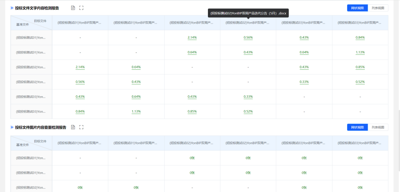Image resolution: width=400 pixels, height=192 pixels.
Task: Open the 0.52% result in a 招投标测试02 row
Action: 360,82
